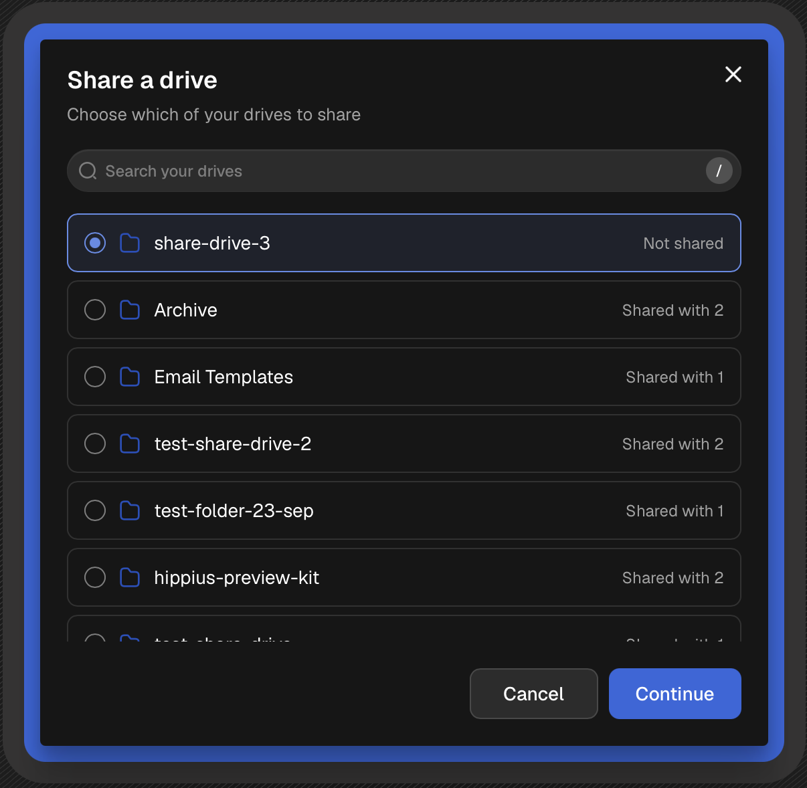Click the folder icon beside Email Templates
807x788 pixels.
pos(130,377)
